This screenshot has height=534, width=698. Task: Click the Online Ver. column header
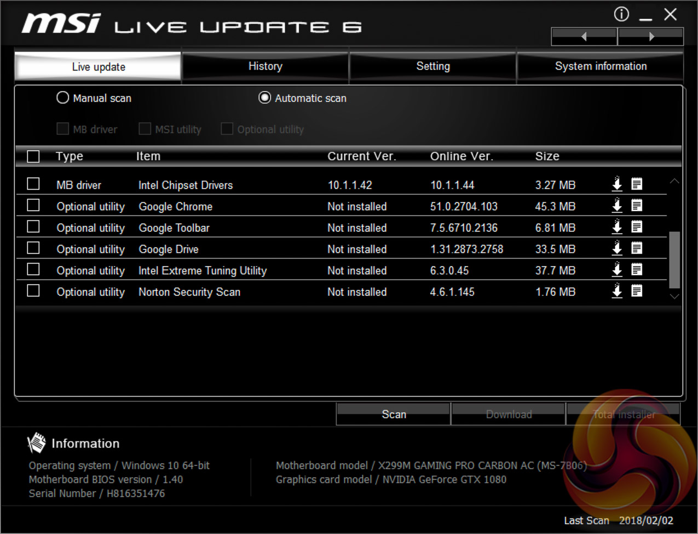pos(462,157)
